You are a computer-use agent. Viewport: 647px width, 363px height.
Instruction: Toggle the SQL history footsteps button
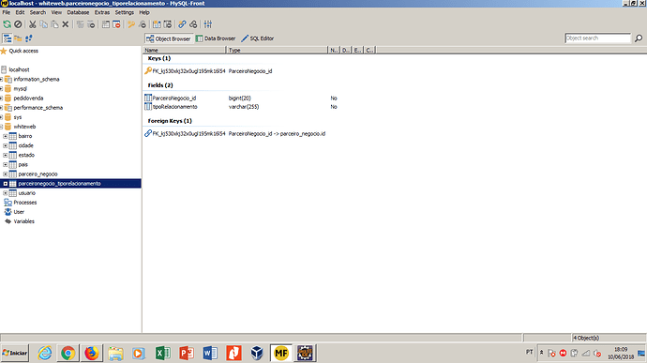pos(28,38)
